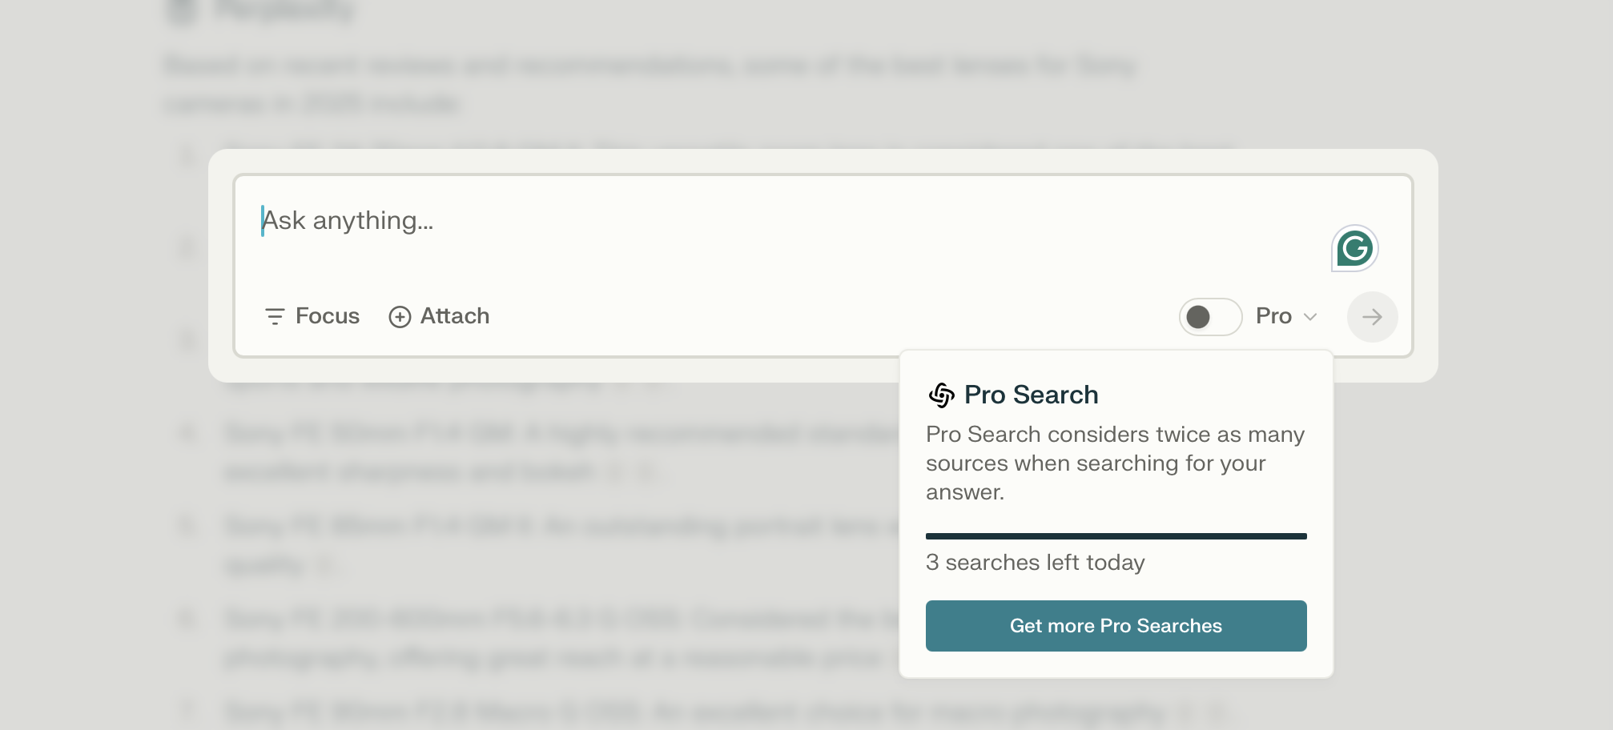This screenshot has width=1613, height=730.
Task: Click the blurred Perplexity logo at top
Action: pos(182,11)
